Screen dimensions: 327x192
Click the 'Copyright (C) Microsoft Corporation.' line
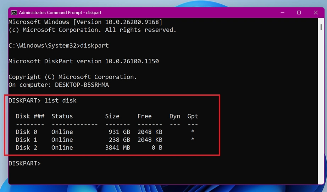tap(73, 77)
